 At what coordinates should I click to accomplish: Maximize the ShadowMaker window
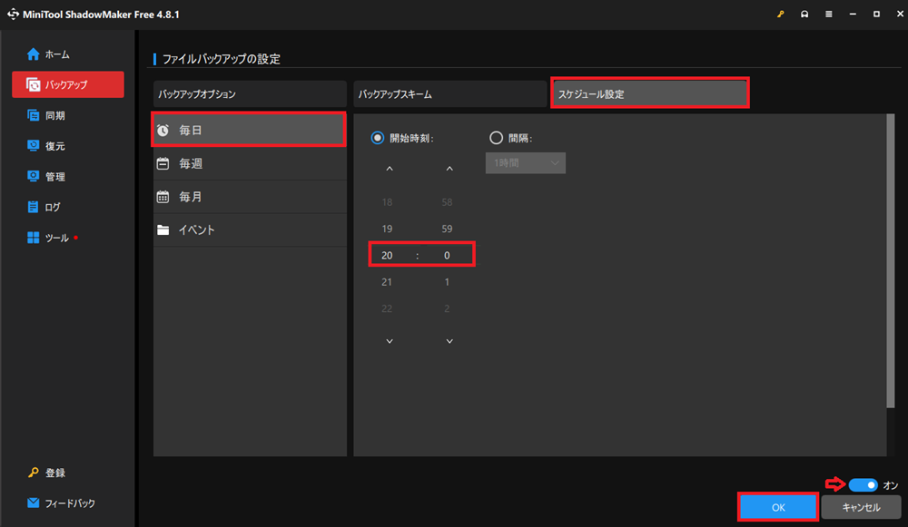click(x=876, y=14)
